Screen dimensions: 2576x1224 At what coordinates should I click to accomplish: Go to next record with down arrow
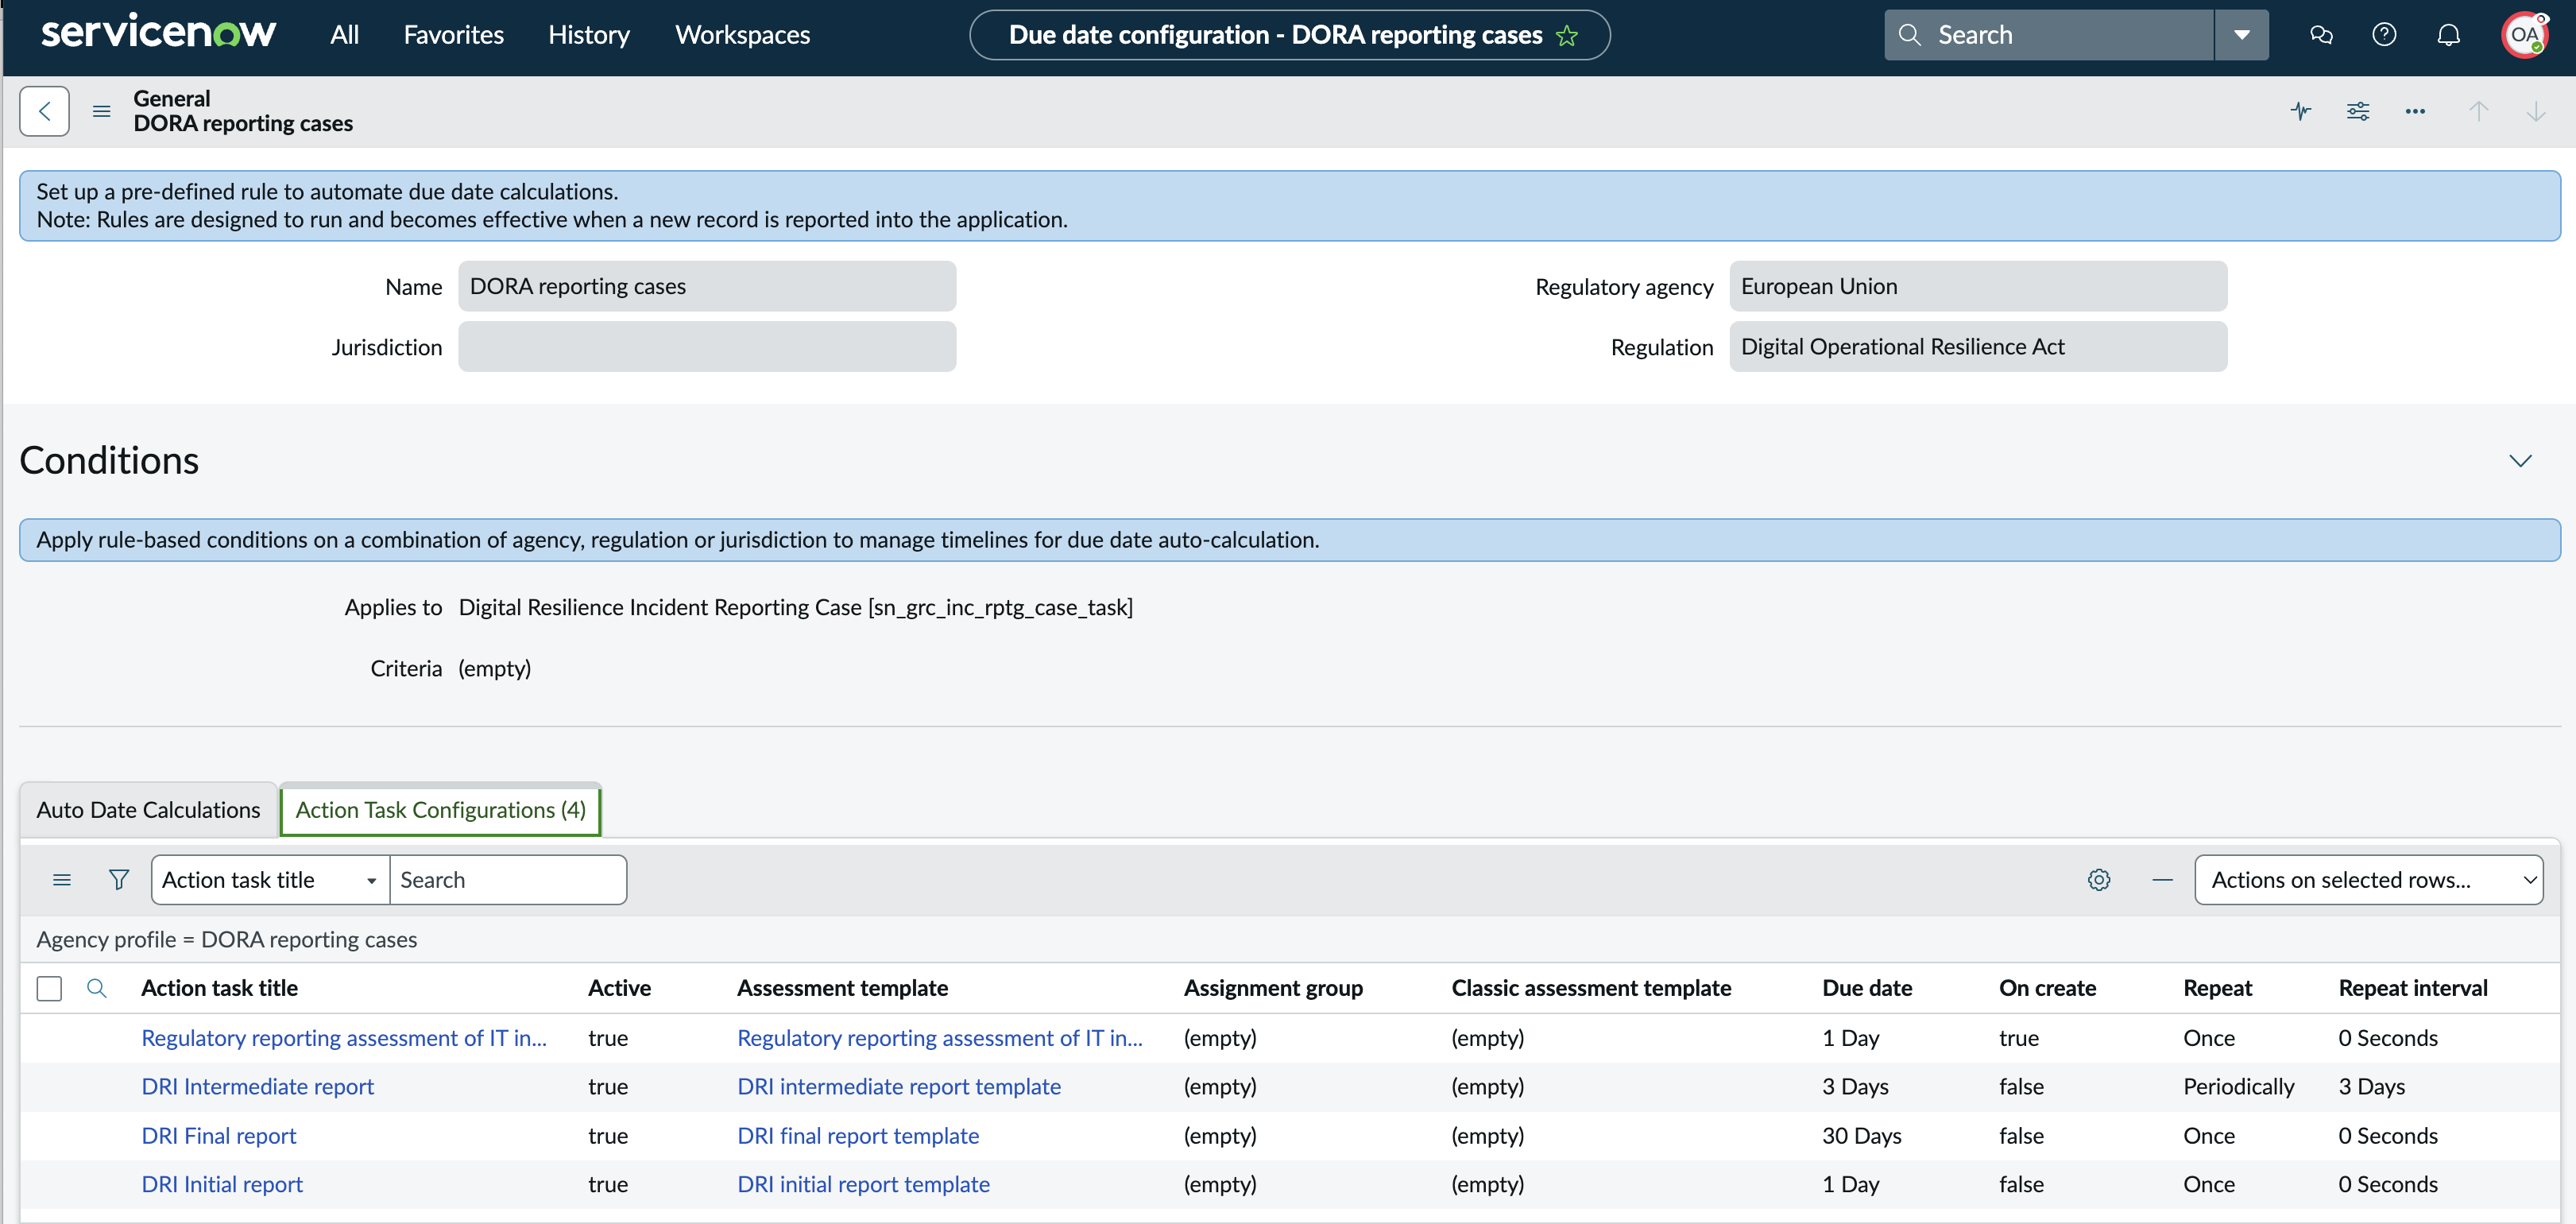[2535, 111]
